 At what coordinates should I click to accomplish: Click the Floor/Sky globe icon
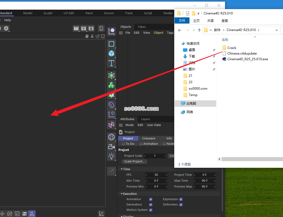pos(111,137)
